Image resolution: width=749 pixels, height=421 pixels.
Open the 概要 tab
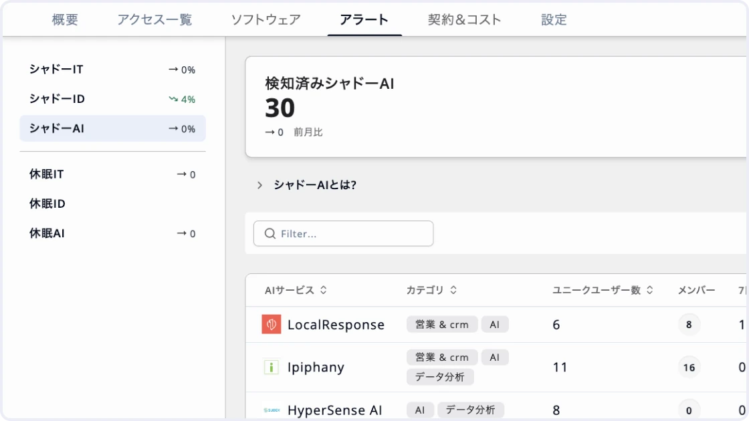point(64,19)
